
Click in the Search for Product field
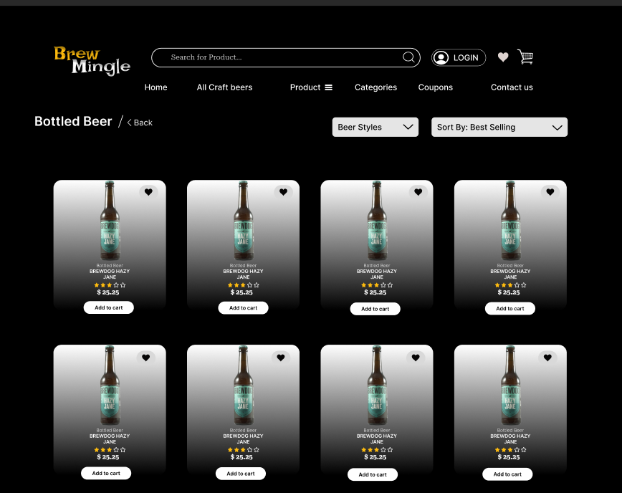[x=286, y=57]
